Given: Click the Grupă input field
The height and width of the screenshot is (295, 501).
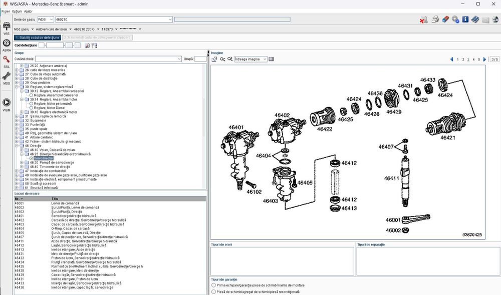Looking at the screenshot, I should click(200, 59).
